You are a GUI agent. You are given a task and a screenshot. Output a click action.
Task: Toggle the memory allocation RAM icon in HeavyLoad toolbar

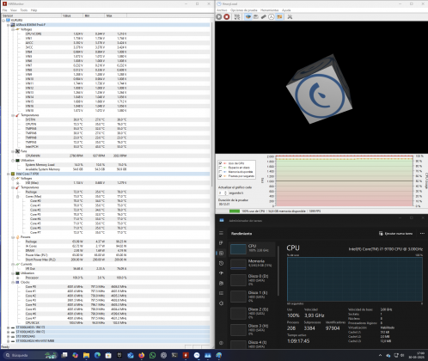[264, 17]
